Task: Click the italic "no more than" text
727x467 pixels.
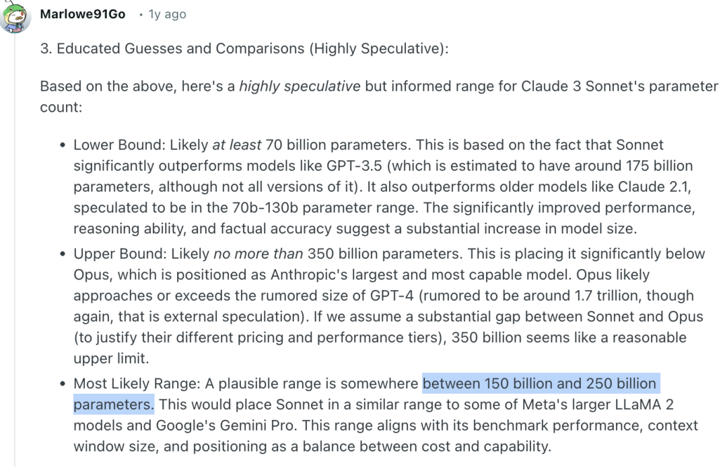Action: click(x=258, y=254)
